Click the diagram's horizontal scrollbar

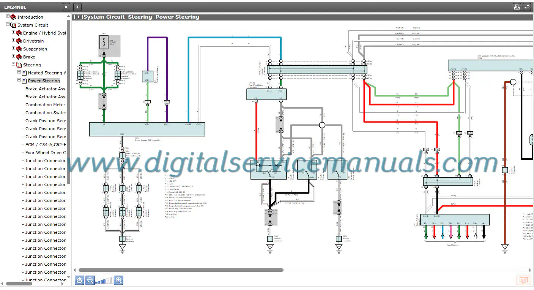click(181, 270)
